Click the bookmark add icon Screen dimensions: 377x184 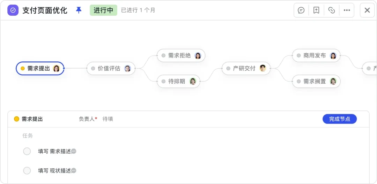click(316, 10)
